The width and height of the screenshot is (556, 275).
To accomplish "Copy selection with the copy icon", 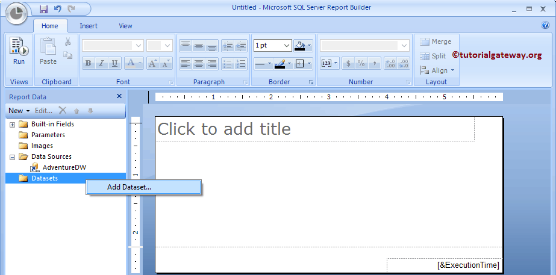I will (x=67, y=55).
